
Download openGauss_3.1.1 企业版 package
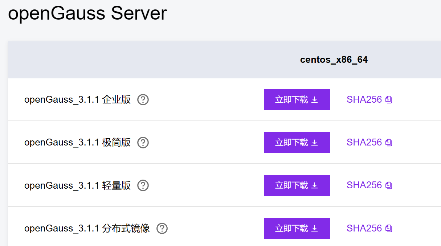(297, 100)
